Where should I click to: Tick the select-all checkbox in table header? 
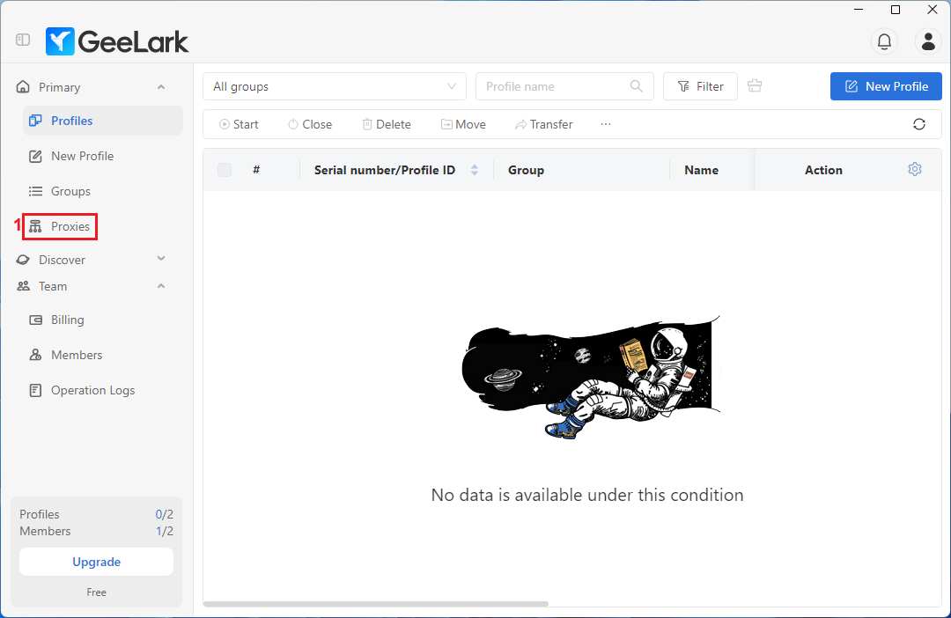[x=225, y=170]
